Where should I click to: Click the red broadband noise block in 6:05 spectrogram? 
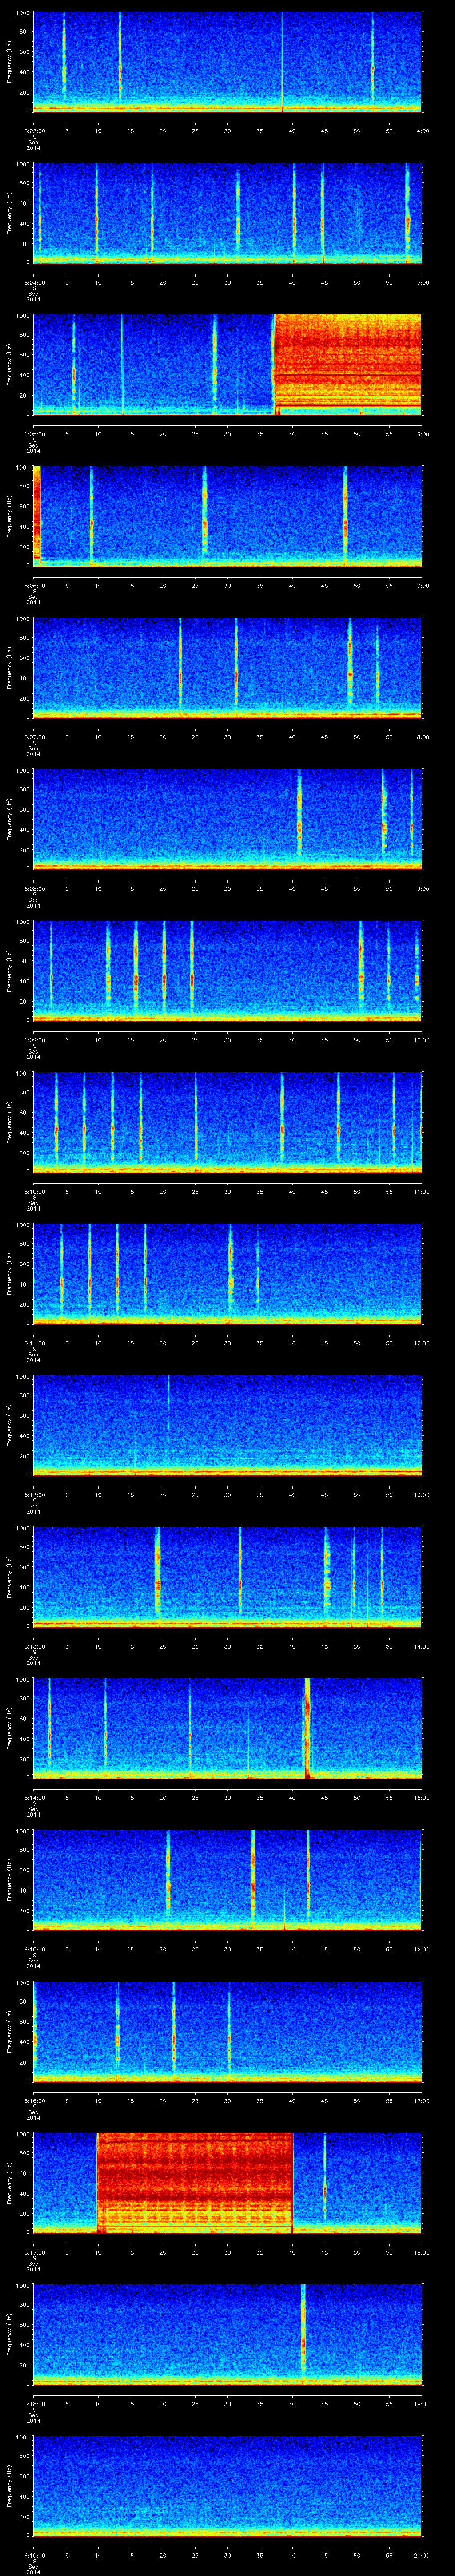click(x=347, y=363)
